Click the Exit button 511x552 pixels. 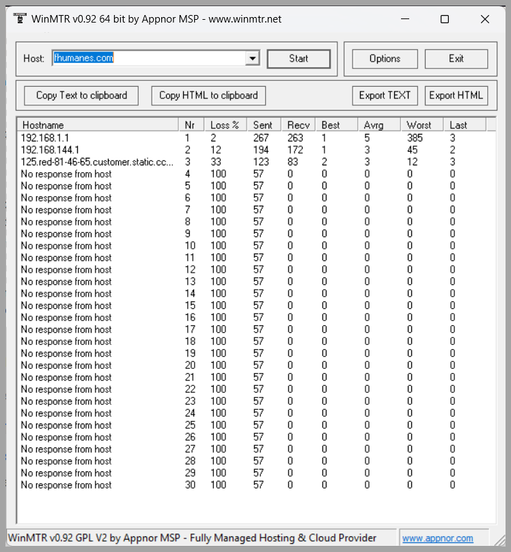pyautogui.click(x=456, y=59)
